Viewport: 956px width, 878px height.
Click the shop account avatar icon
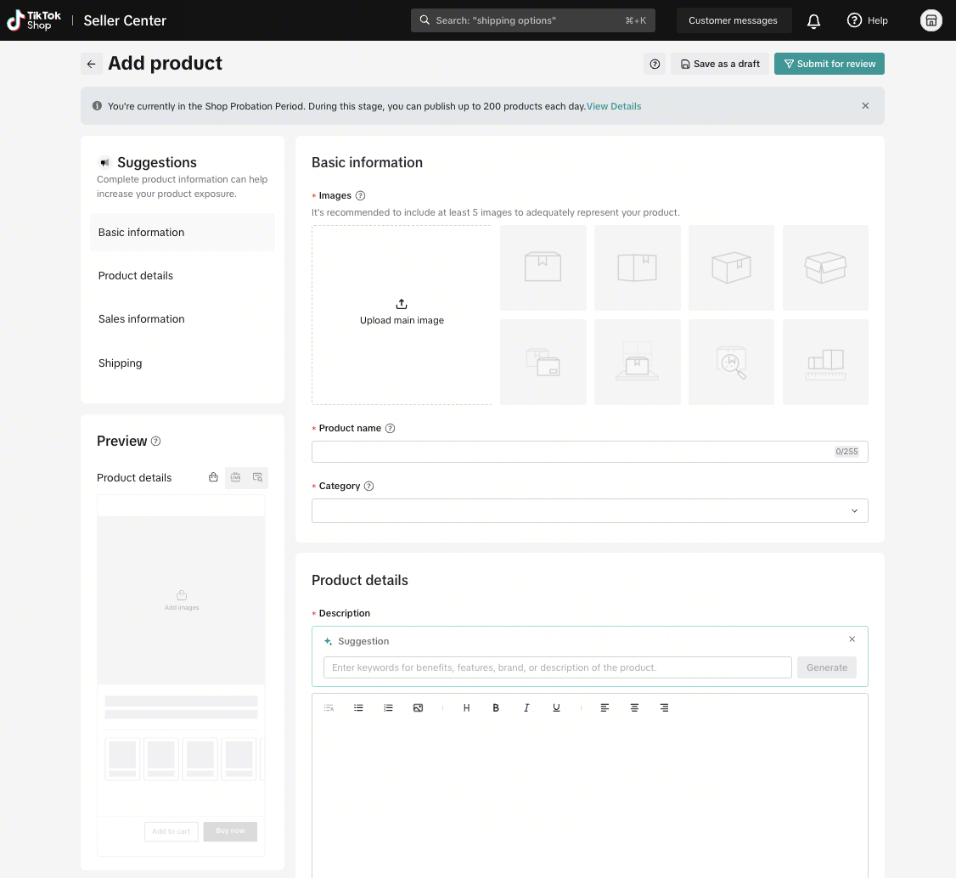[931, 20]
